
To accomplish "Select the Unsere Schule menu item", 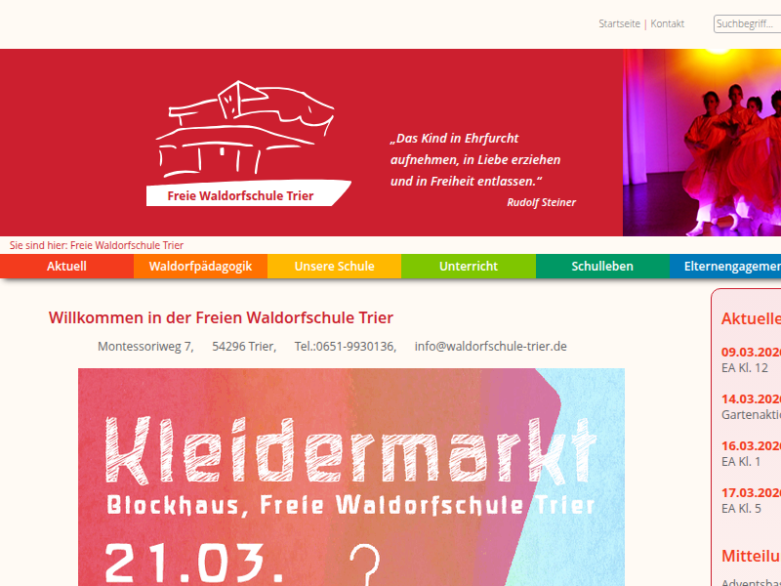I will pyautogui.click(x=334, y=266).
